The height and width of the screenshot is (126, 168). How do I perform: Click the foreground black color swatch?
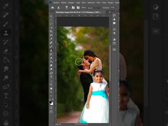(x=50, y=102)
